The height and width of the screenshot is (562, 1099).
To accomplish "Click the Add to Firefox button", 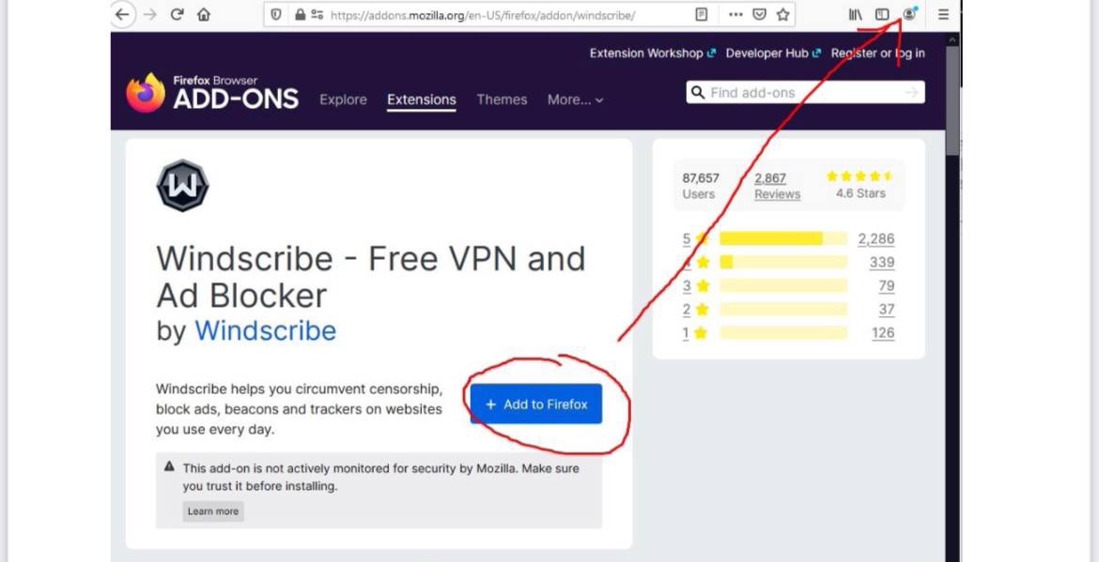I will (x=536, y=403).
